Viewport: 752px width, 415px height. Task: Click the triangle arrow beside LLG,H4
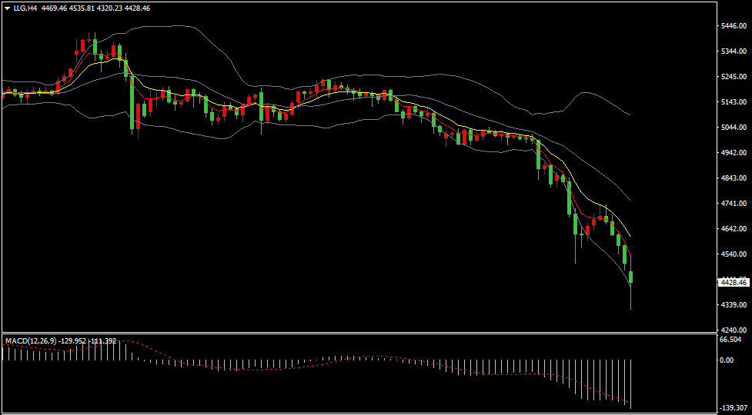pyautogui.click(x=7, y=8)
